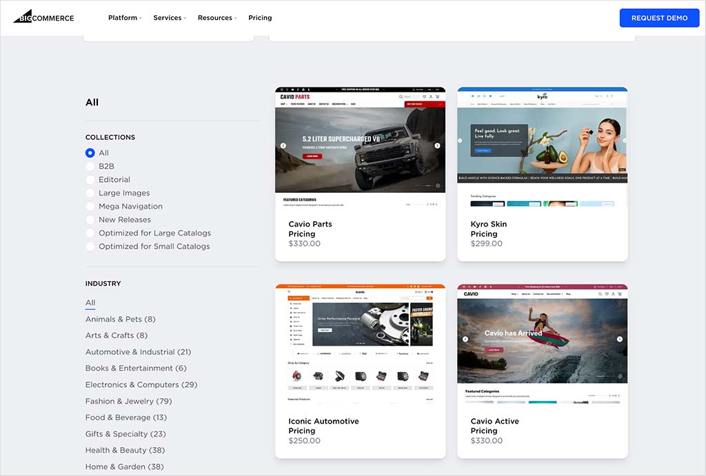Click the REQUEST DEMO button

[659, 18]
